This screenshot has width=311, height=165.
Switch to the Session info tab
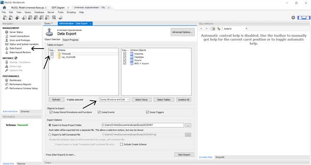pos(21,164)
